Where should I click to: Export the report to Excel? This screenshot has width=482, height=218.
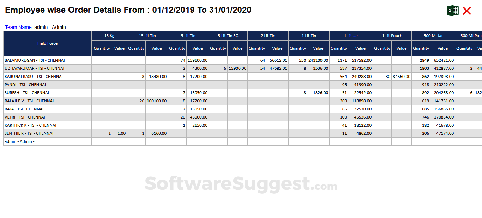click(453, 11)
